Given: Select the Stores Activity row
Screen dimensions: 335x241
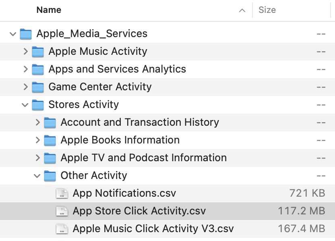Looking at the screenshot, I should 167,105.
